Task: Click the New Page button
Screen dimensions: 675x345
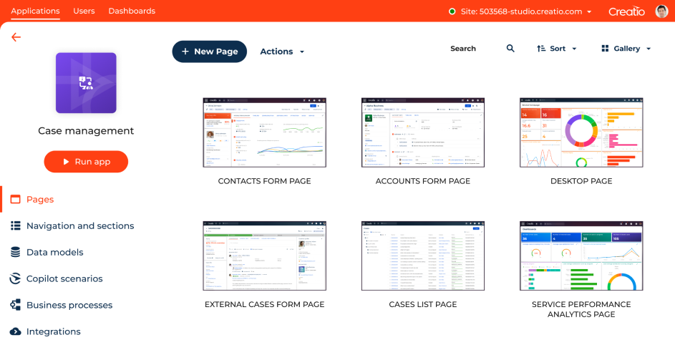Action: coord(209,52)
